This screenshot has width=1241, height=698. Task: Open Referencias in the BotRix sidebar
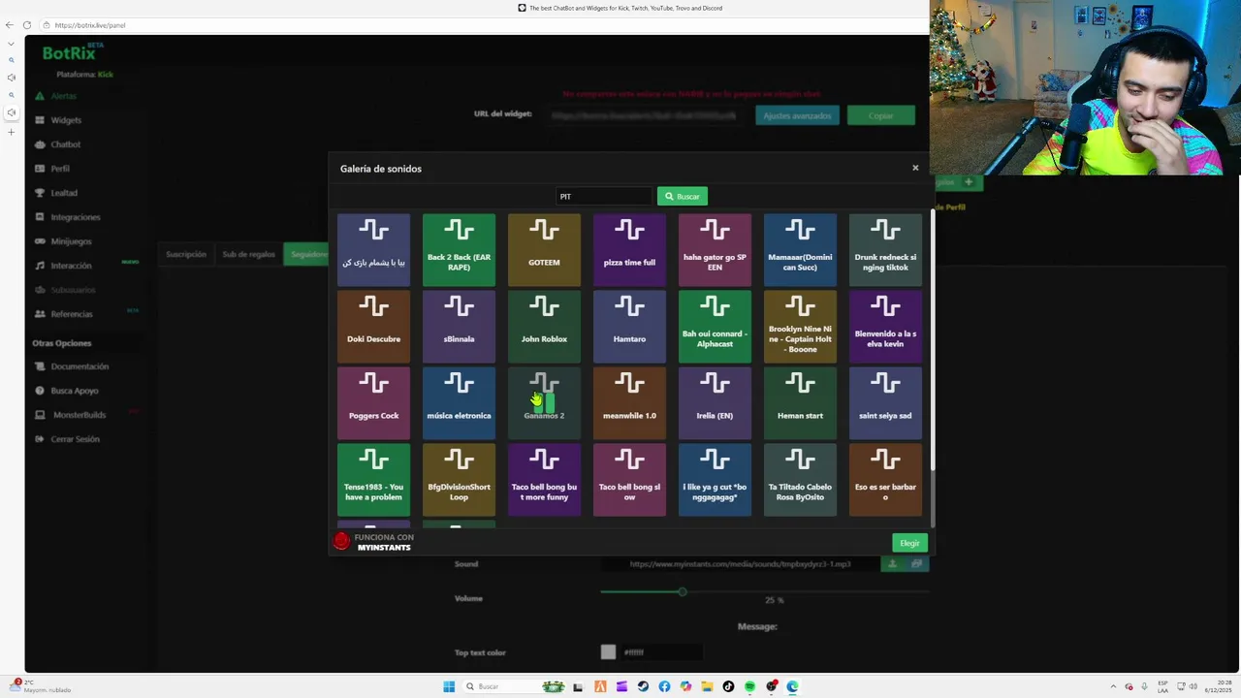click(72, 314)
